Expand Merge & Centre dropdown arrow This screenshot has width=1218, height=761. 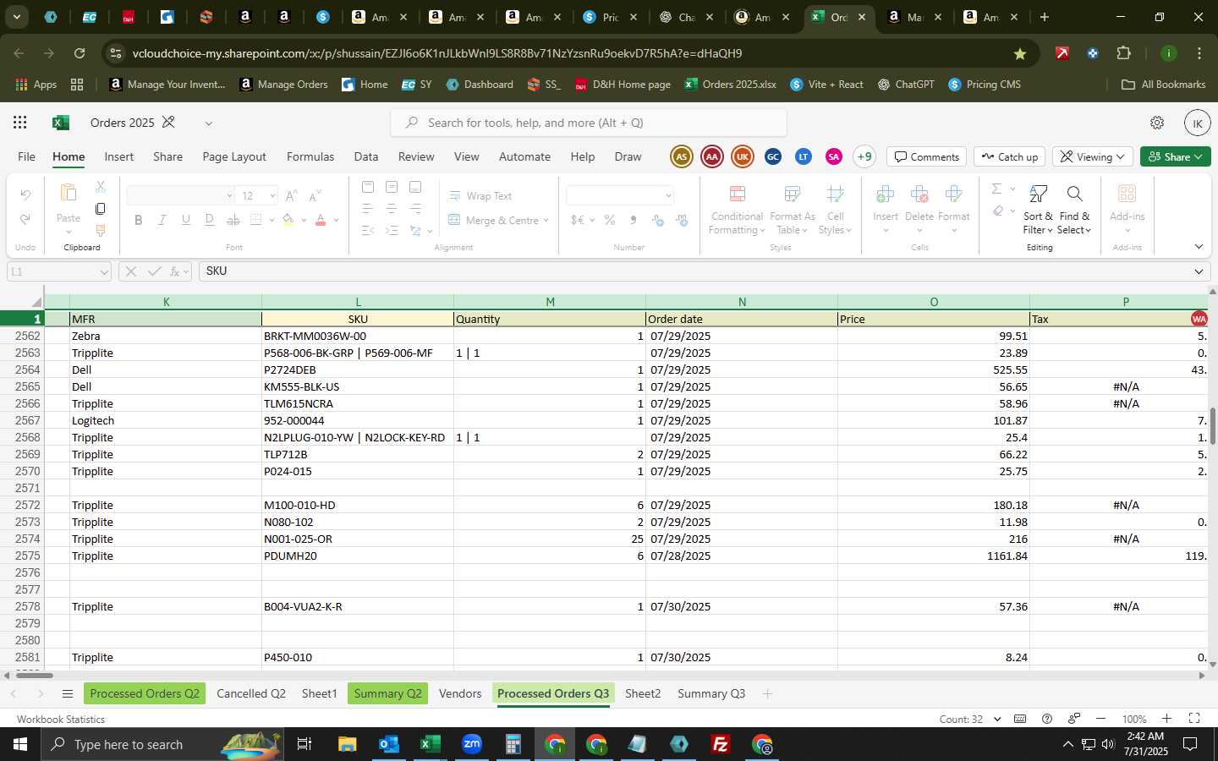tap(546, 220)
